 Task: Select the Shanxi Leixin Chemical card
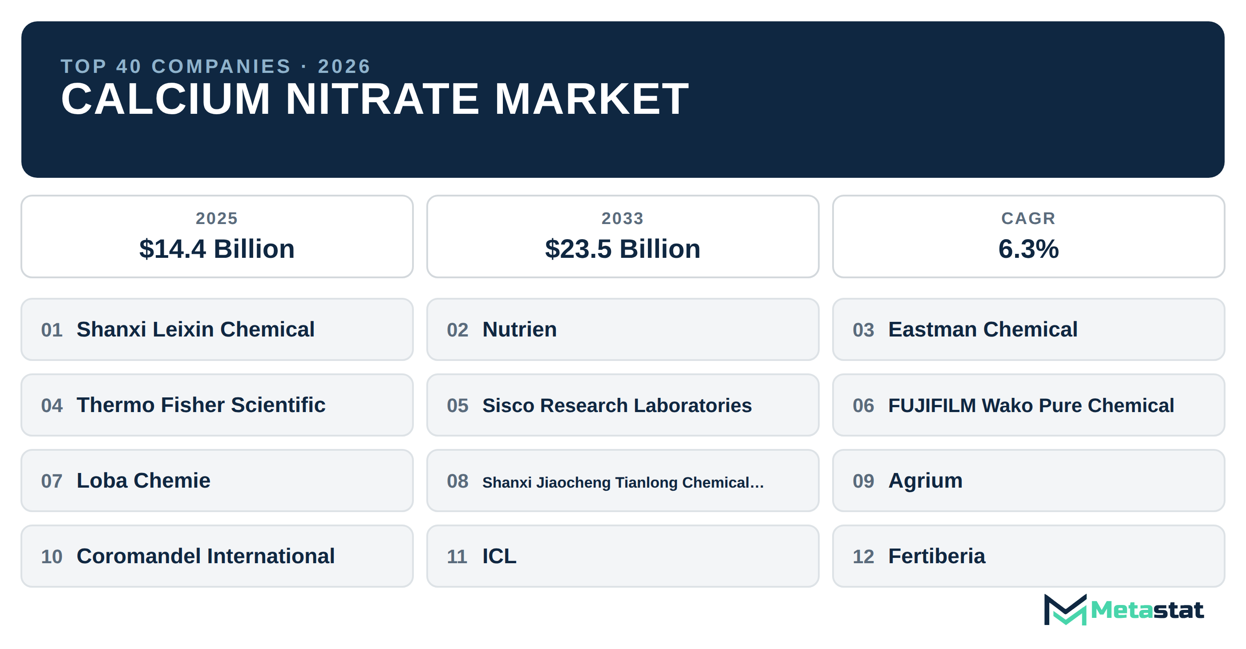pyautogui.click(x=217, y=329)
